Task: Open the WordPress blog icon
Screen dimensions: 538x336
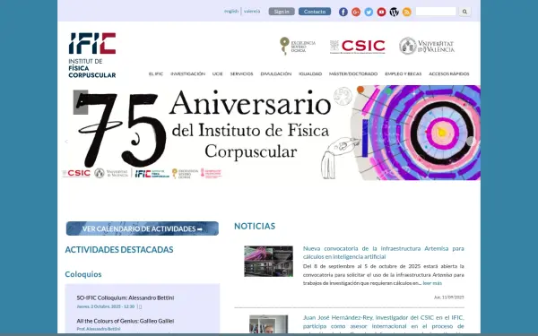Action: 394,12
